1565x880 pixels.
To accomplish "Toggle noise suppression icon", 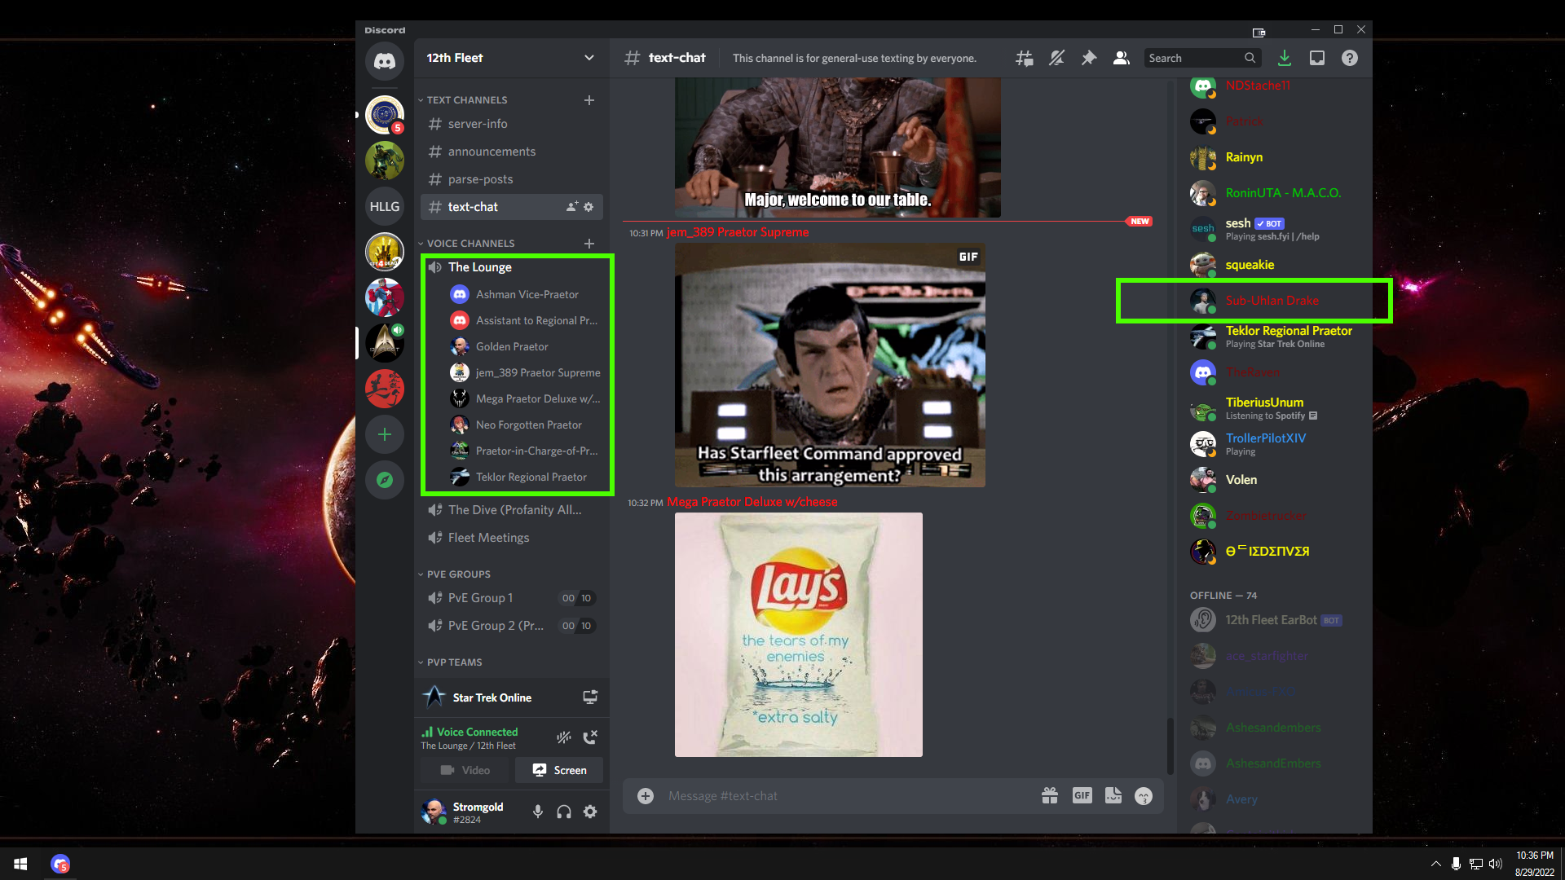I will (x=564, y=737).
